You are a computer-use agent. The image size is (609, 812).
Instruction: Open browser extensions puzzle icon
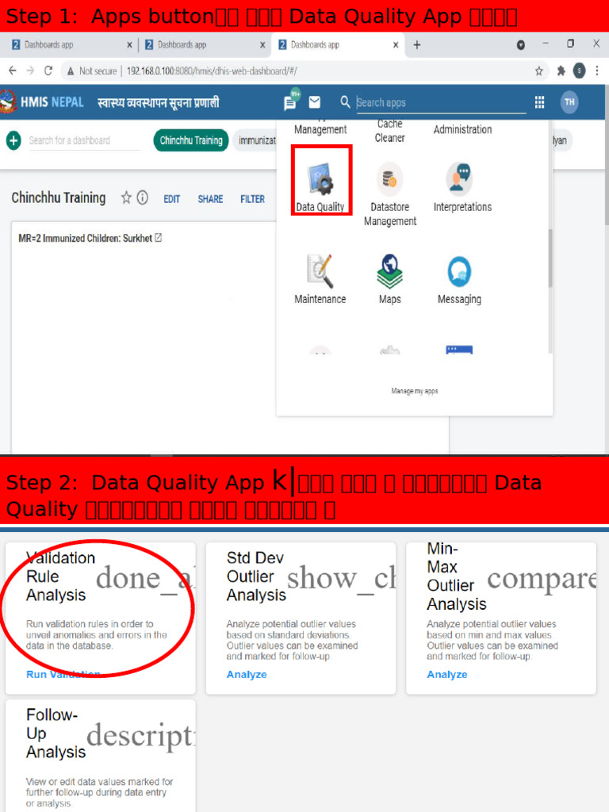(x=561, y=71)
